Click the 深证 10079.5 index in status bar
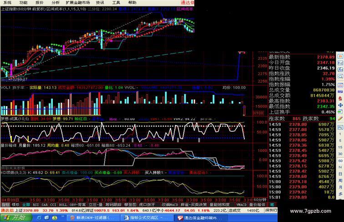Viewport: 344px width, 222px height. click(98, 210)
